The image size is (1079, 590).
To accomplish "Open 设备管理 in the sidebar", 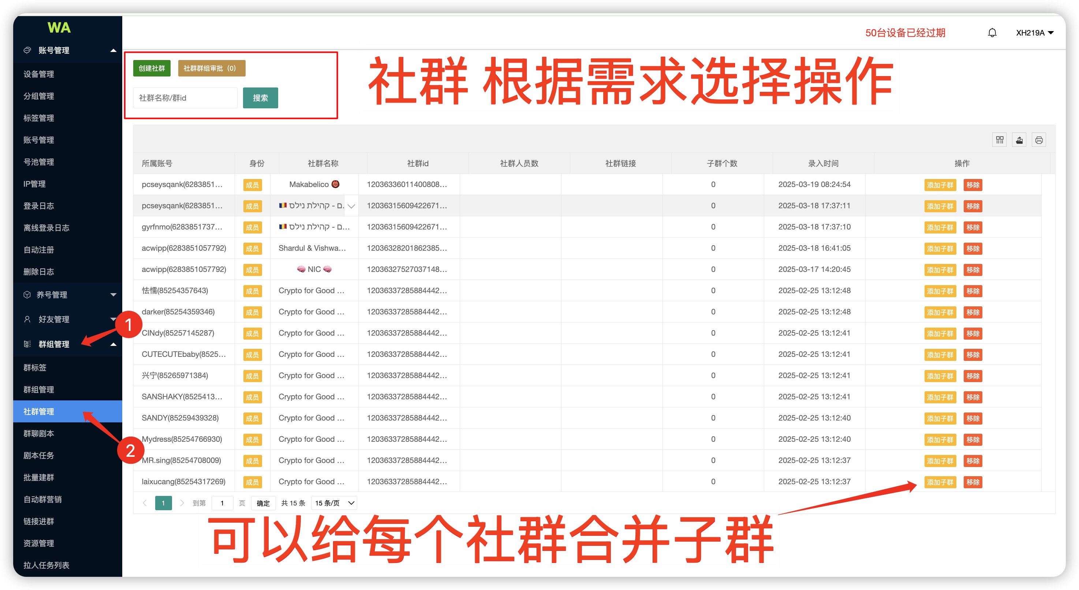I will [39, 74].
